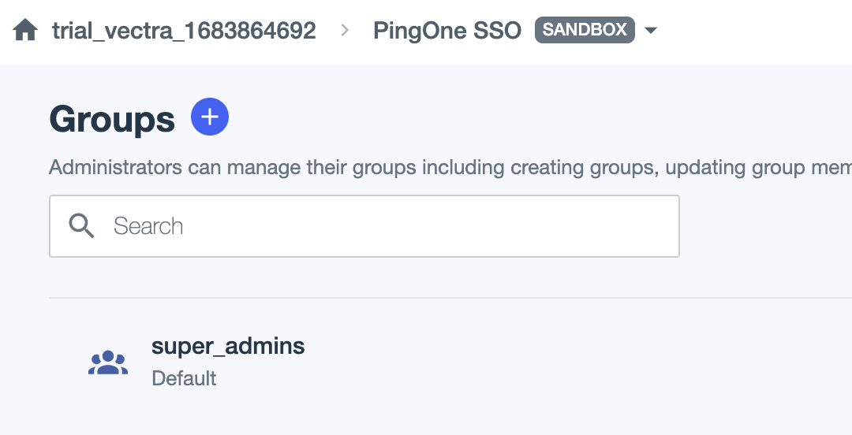Image resolution: width=852 pixels, height=435 pixels.
Task: Click the blank area right of search box
Action: pyautogui.click(x=765, y=226)
